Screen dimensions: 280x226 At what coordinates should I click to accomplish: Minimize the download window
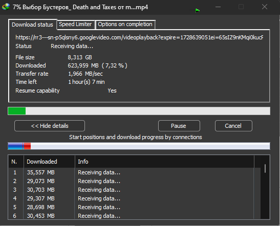pyautogui.click(x=218, y=7)
